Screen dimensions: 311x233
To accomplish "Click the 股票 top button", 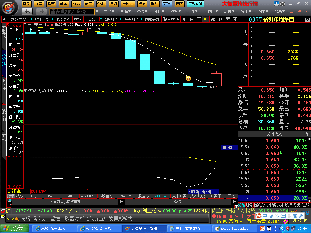I will [x=39, y=4].
